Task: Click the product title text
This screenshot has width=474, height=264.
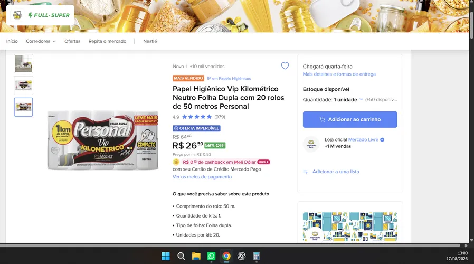Action: pyautogui.click(x=228, y=97)
